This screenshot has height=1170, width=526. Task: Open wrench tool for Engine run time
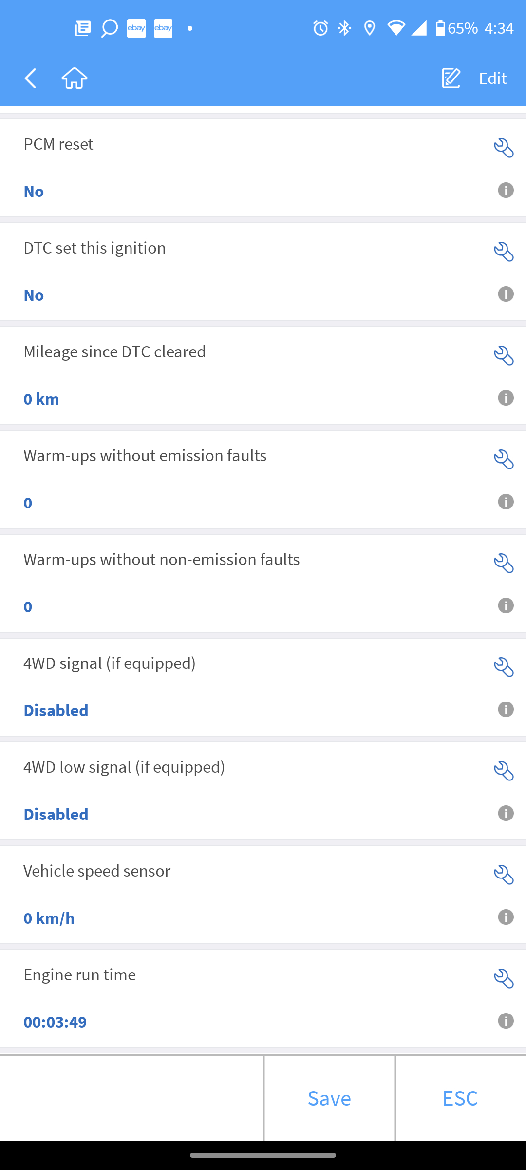tap(504, 978)
